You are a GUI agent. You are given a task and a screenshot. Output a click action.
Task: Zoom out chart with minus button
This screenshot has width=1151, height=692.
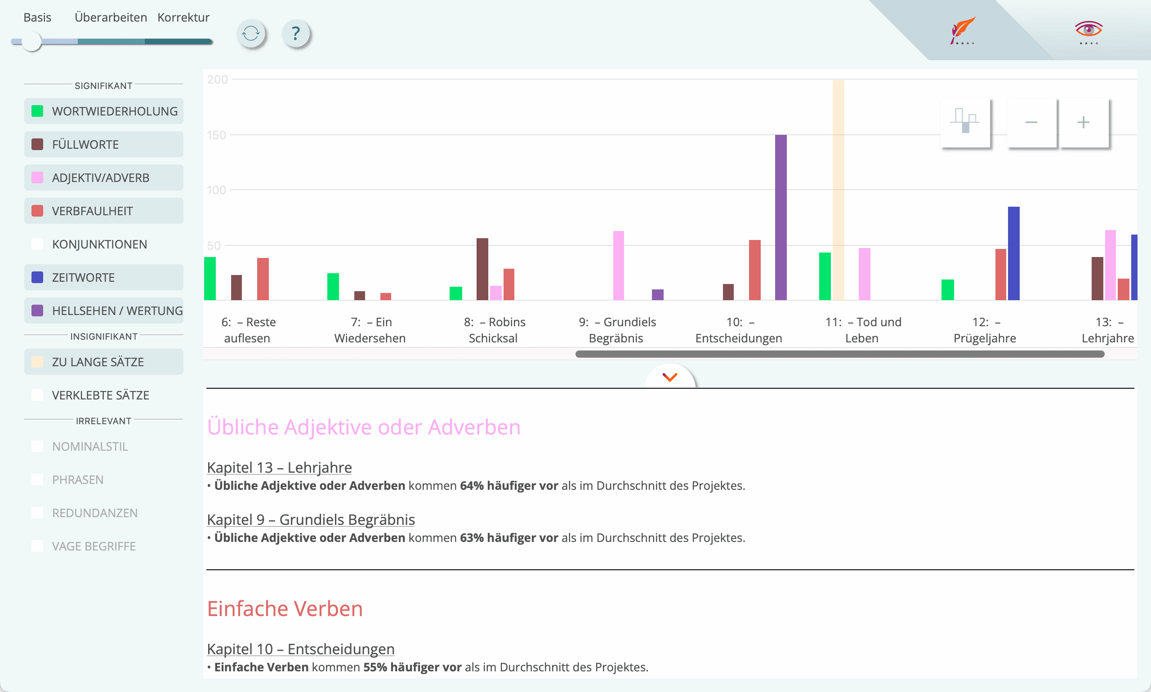[1031, 122]
